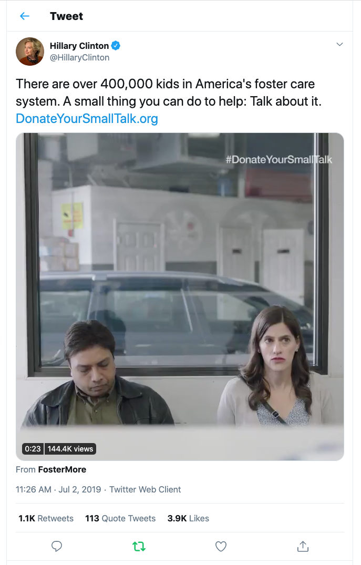View the 1.1K Retweets list
361x565 pixels.
[46, 518]
